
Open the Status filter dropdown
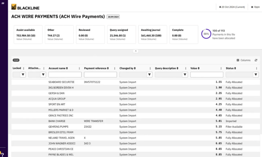(x=256, y=75)
